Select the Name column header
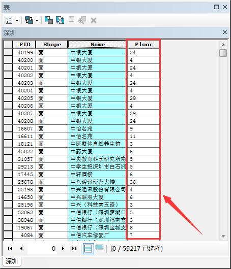 pos(97,45)
